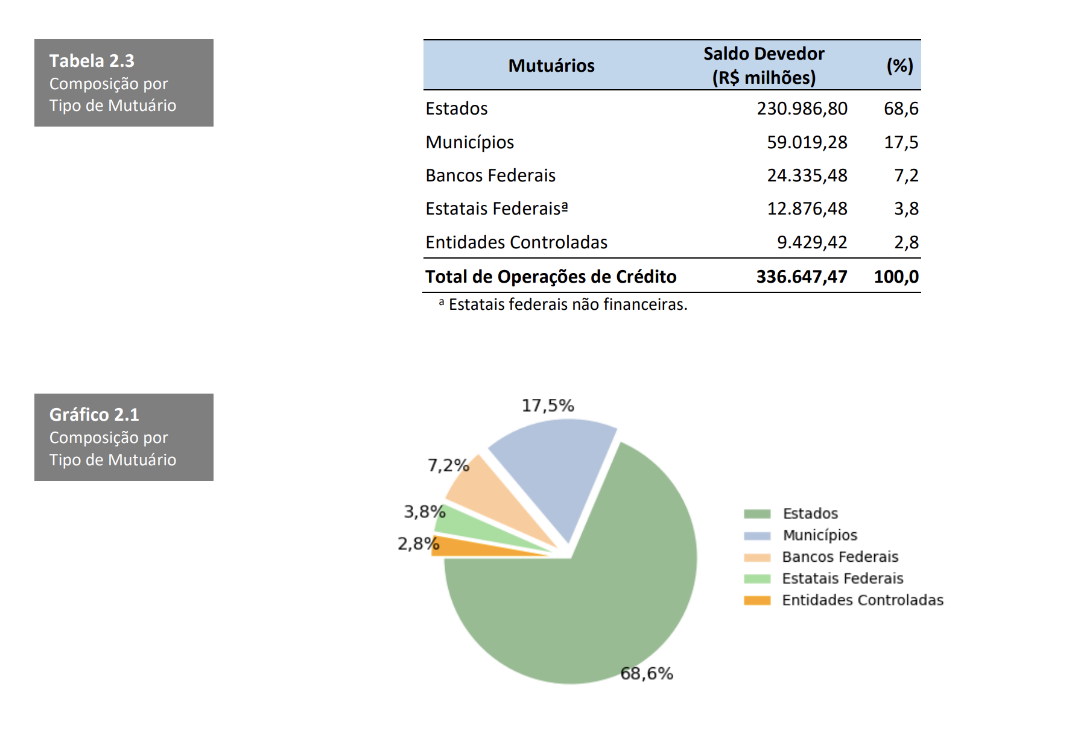This screenshot has width=1075, height=745.
Task: Select the Municípios row value 59.019,28
Action: [807, 142]
